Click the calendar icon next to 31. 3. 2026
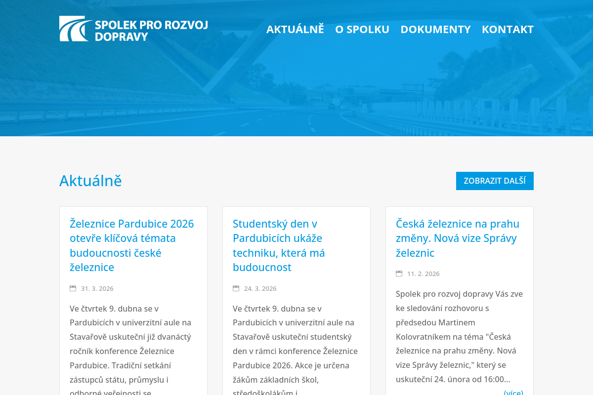 [73, 288]
